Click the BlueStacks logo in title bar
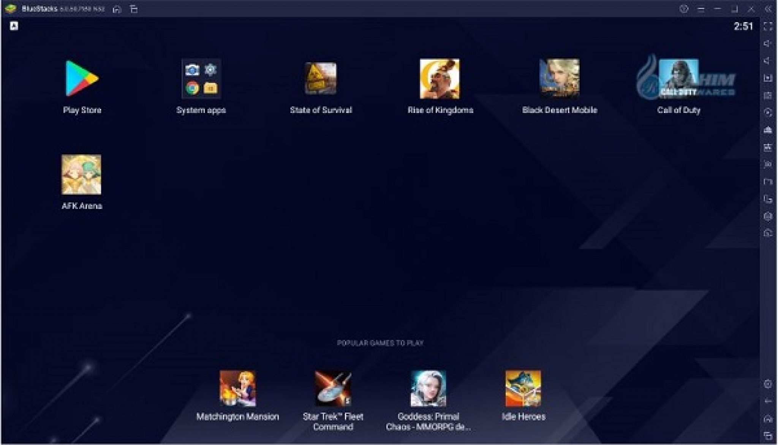Screen dimensions: 778x445 click(x=11, y=9)
